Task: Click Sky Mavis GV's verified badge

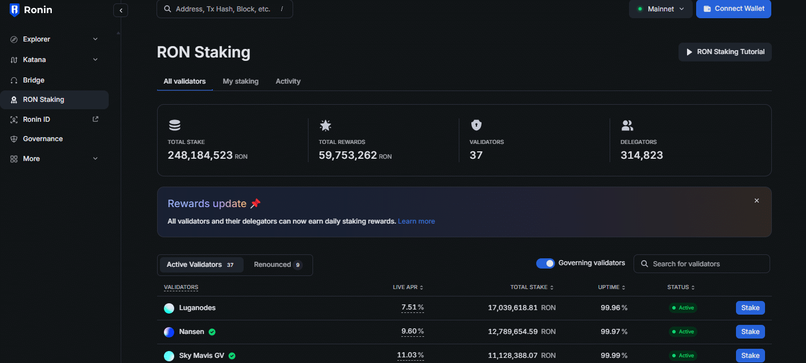Action: point(232,356)
